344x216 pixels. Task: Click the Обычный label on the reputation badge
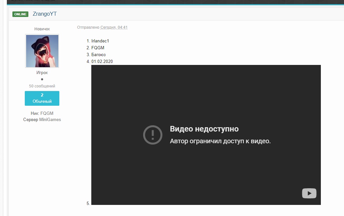[x=42, y=101]
